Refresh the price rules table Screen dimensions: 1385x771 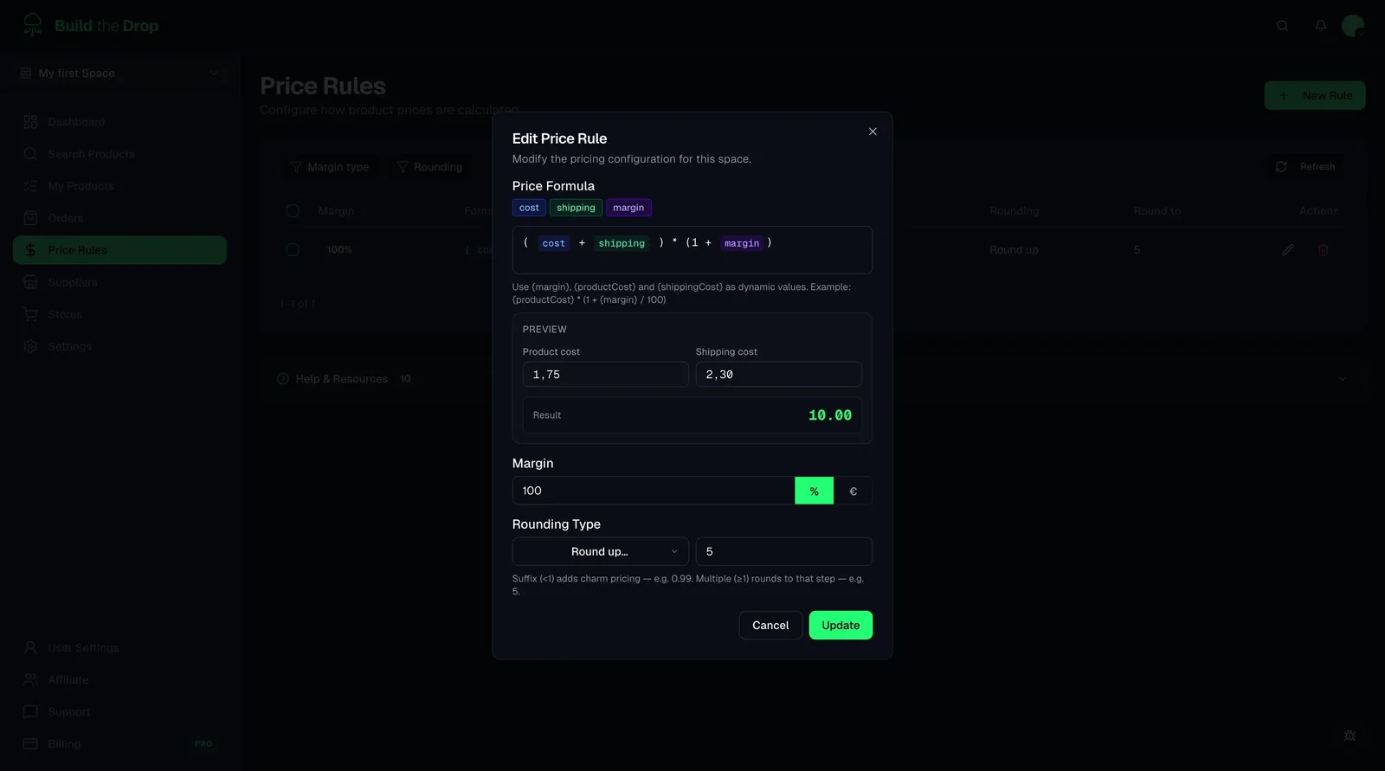(1306, 167)
